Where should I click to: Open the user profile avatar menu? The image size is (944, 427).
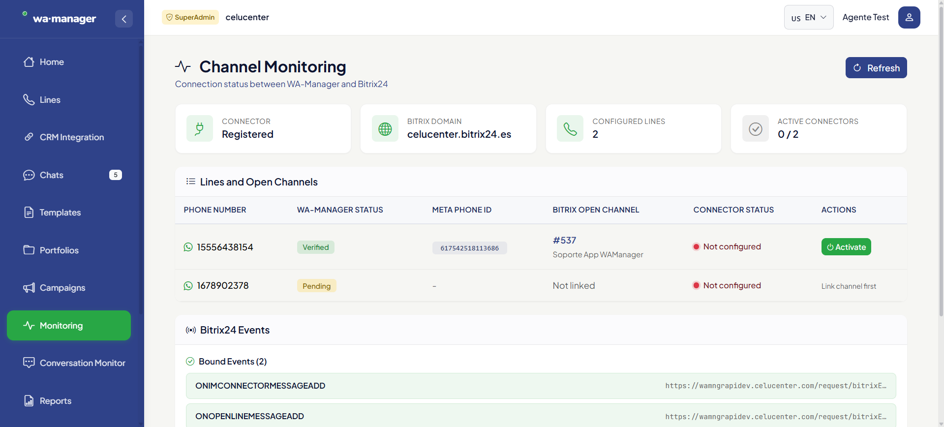(x=909, y=17)
